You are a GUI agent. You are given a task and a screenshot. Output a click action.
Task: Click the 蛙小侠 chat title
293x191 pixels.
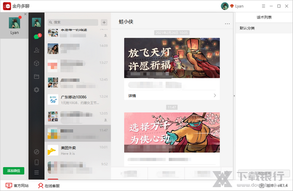click(126, 22)
